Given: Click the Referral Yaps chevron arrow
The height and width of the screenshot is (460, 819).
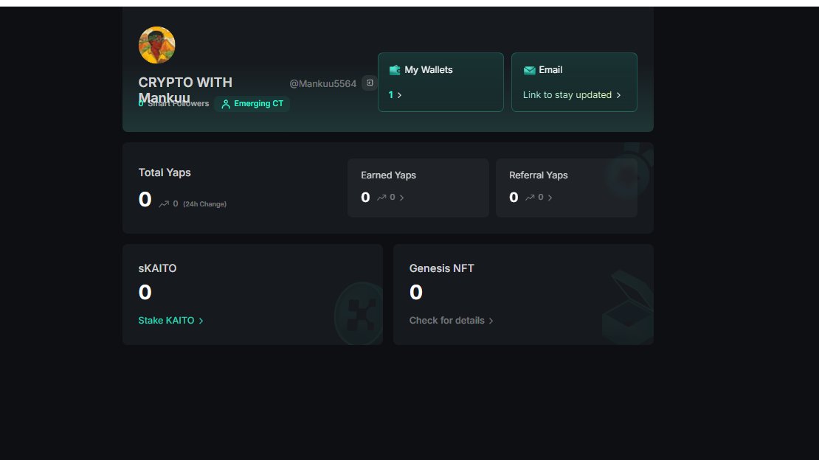Looking at the screenshot, I should point(550,198).
